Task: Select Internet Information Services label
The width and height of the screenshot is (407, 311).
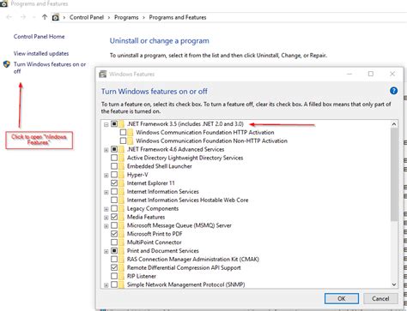Action: tap(163, 191)
